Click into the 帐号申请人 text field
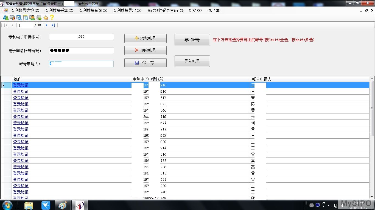375x210 pixels. coord(81,64)
